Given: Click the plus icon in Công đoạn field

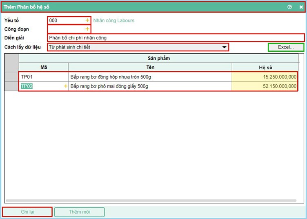Looking at the screenshot, I should 87,29.
